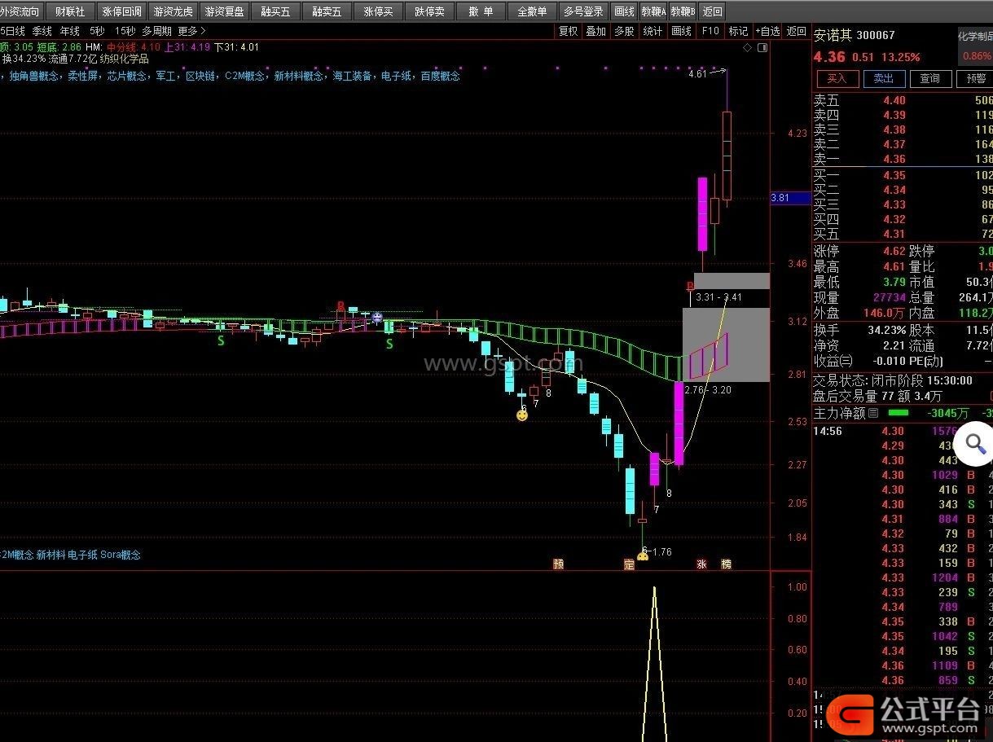This screenshot has height=742, width=993.
Task: Open 百度概念 concept link
Action: [x=440, y=76]
